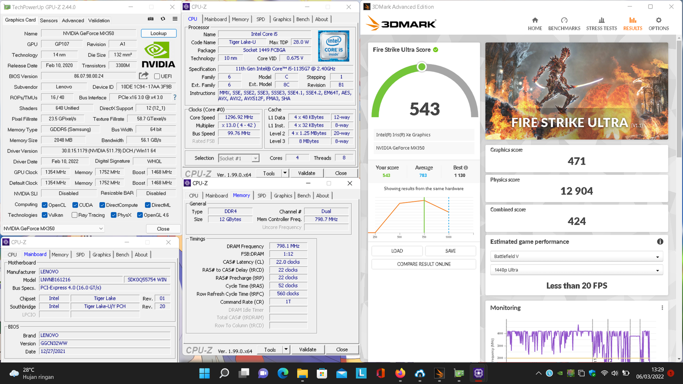The image size is (683, 384).
Task: Close the GPU-Z window via Close button
Action: coord(163,229)
